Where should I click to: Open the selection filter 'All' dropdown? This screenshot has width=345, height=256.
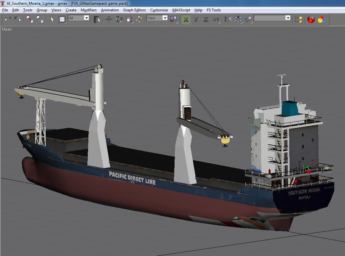pyautogui.click(x=86, y=18)
